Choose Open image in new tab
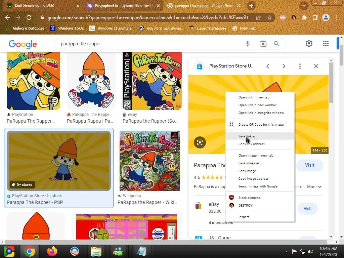Image resolution: width=344 pixels, height=258 pixels. (x=260, y=155)
